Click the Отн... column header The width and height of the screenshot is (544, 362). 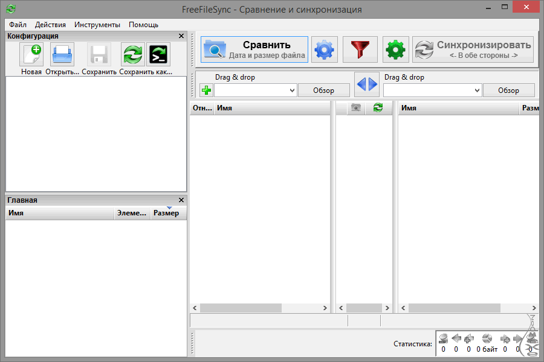tap(202, 108)
